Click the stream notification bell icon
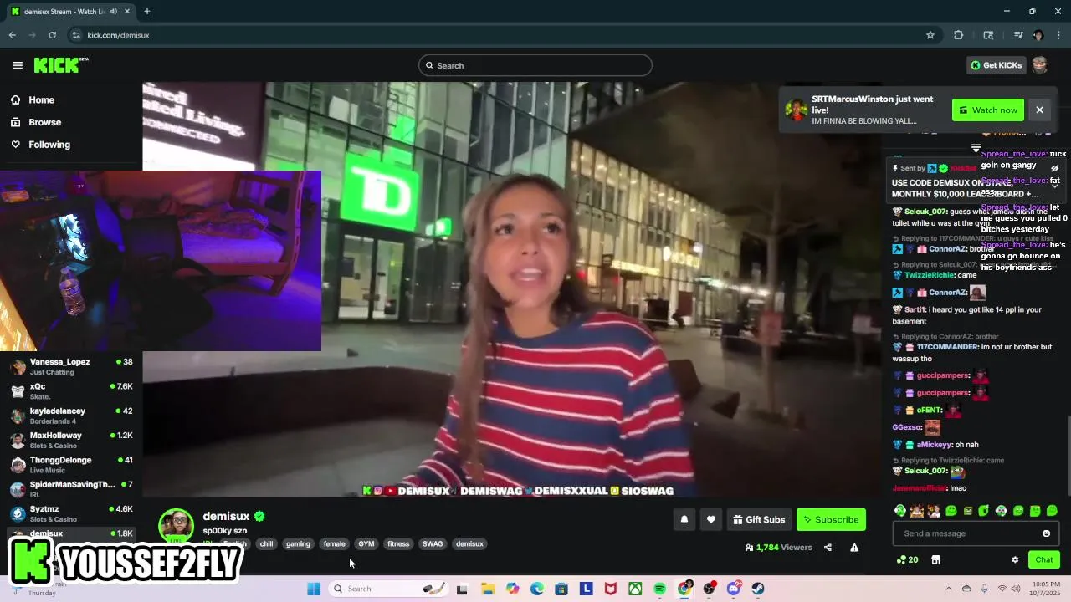The image size is (1071, 602). 684,519
